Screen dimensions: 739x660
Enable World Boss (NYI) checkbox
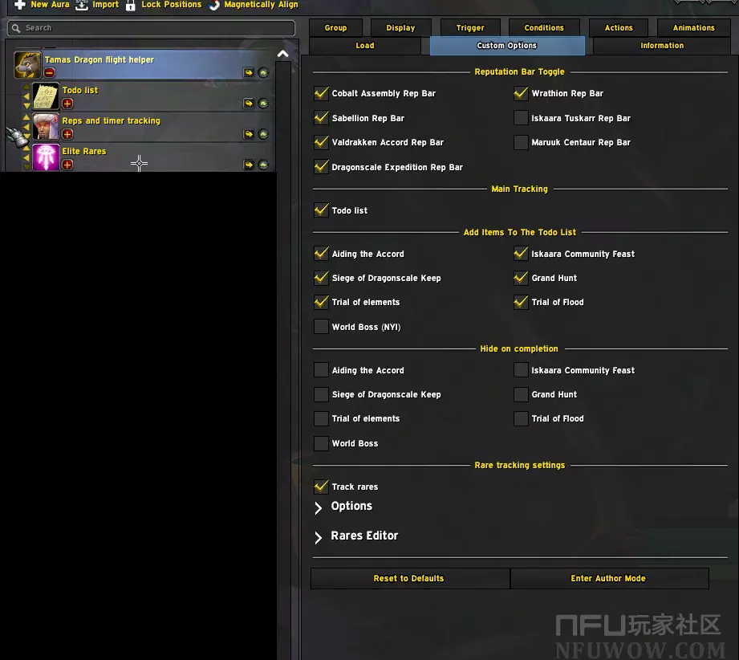click(x=322, y=327)
